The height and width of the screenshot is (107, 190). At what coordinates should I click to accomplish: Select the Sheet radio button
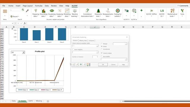102,46
